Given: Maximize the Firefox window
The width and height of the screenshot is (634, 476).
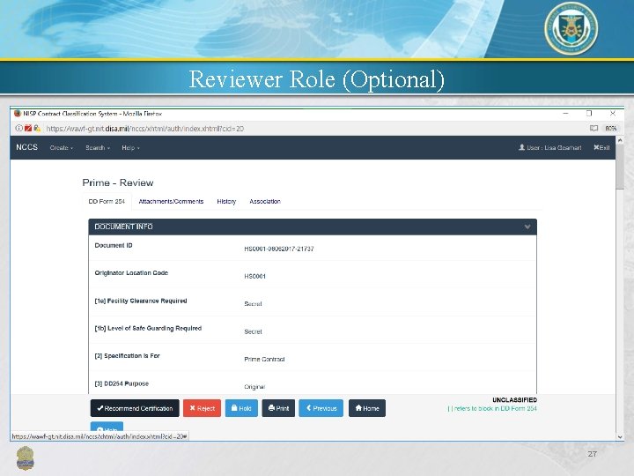Looking at the screenshot, I should pyautogui.click(x=589, y=114).
